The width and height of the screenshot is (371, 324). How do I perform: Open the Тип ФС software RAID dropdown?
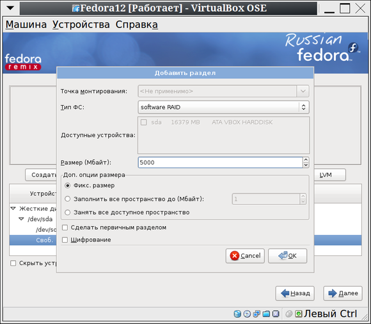point(223,107)
